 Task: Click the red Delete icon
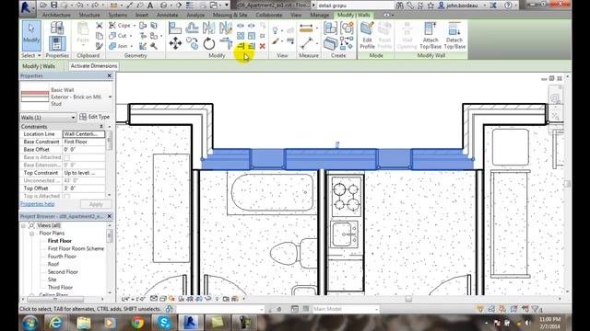(x=262, y=46)
